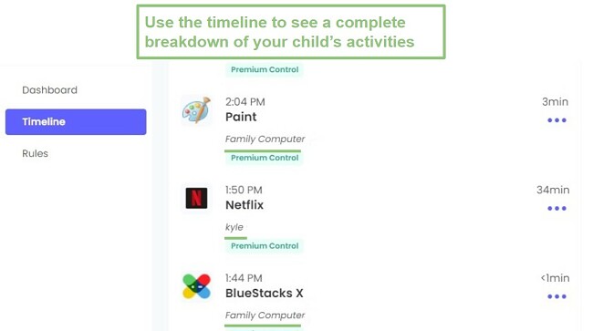Click the topmost Premium Control badge

[265, 69]
